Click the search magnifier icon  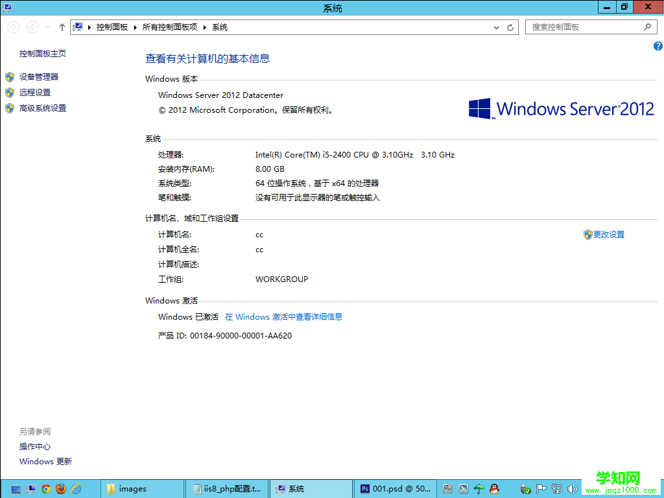click(647, 27)
